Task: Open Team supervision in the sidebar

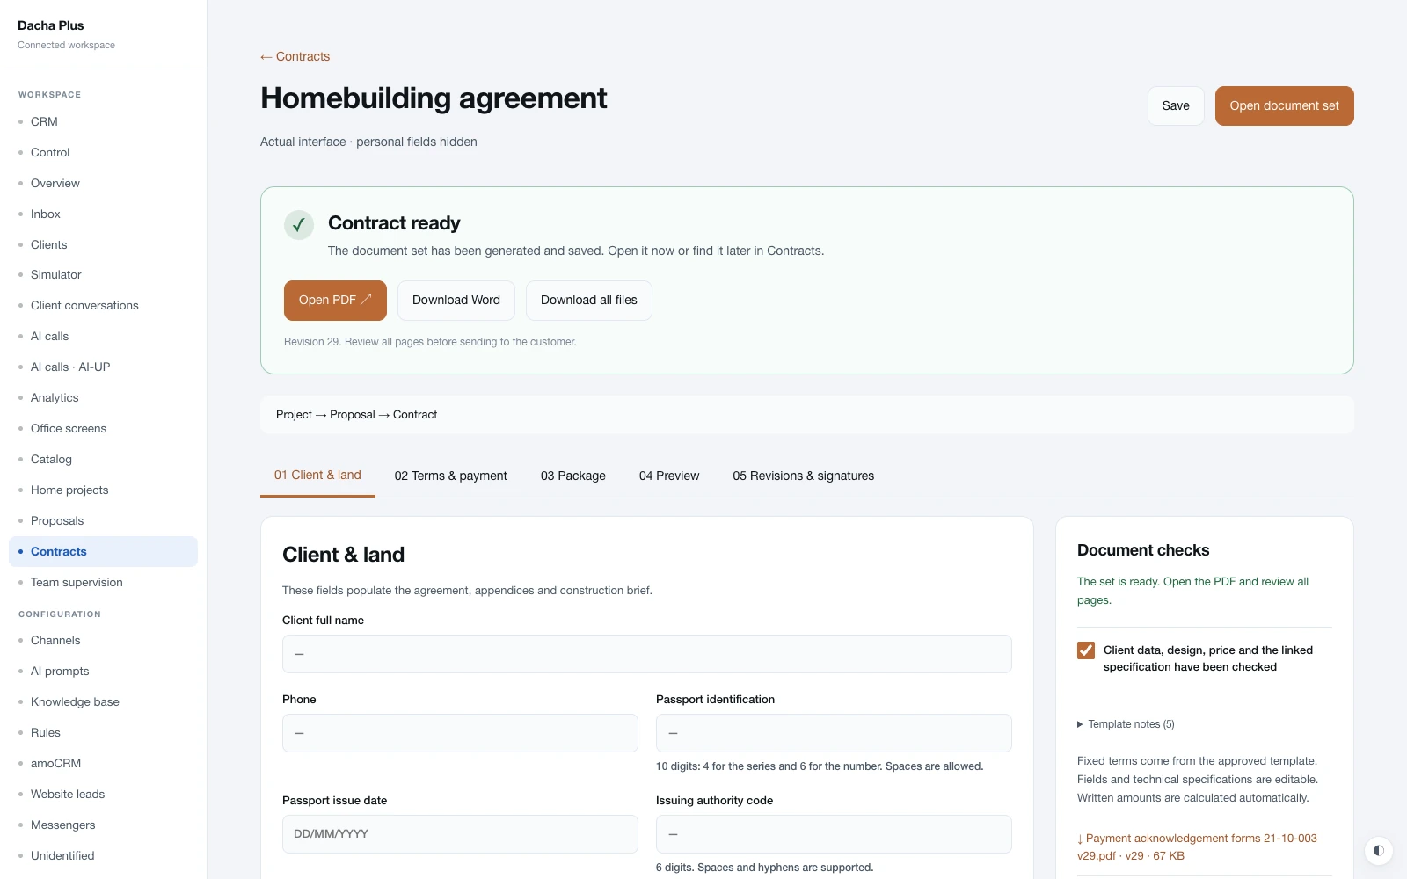Action: pos(103,583)
